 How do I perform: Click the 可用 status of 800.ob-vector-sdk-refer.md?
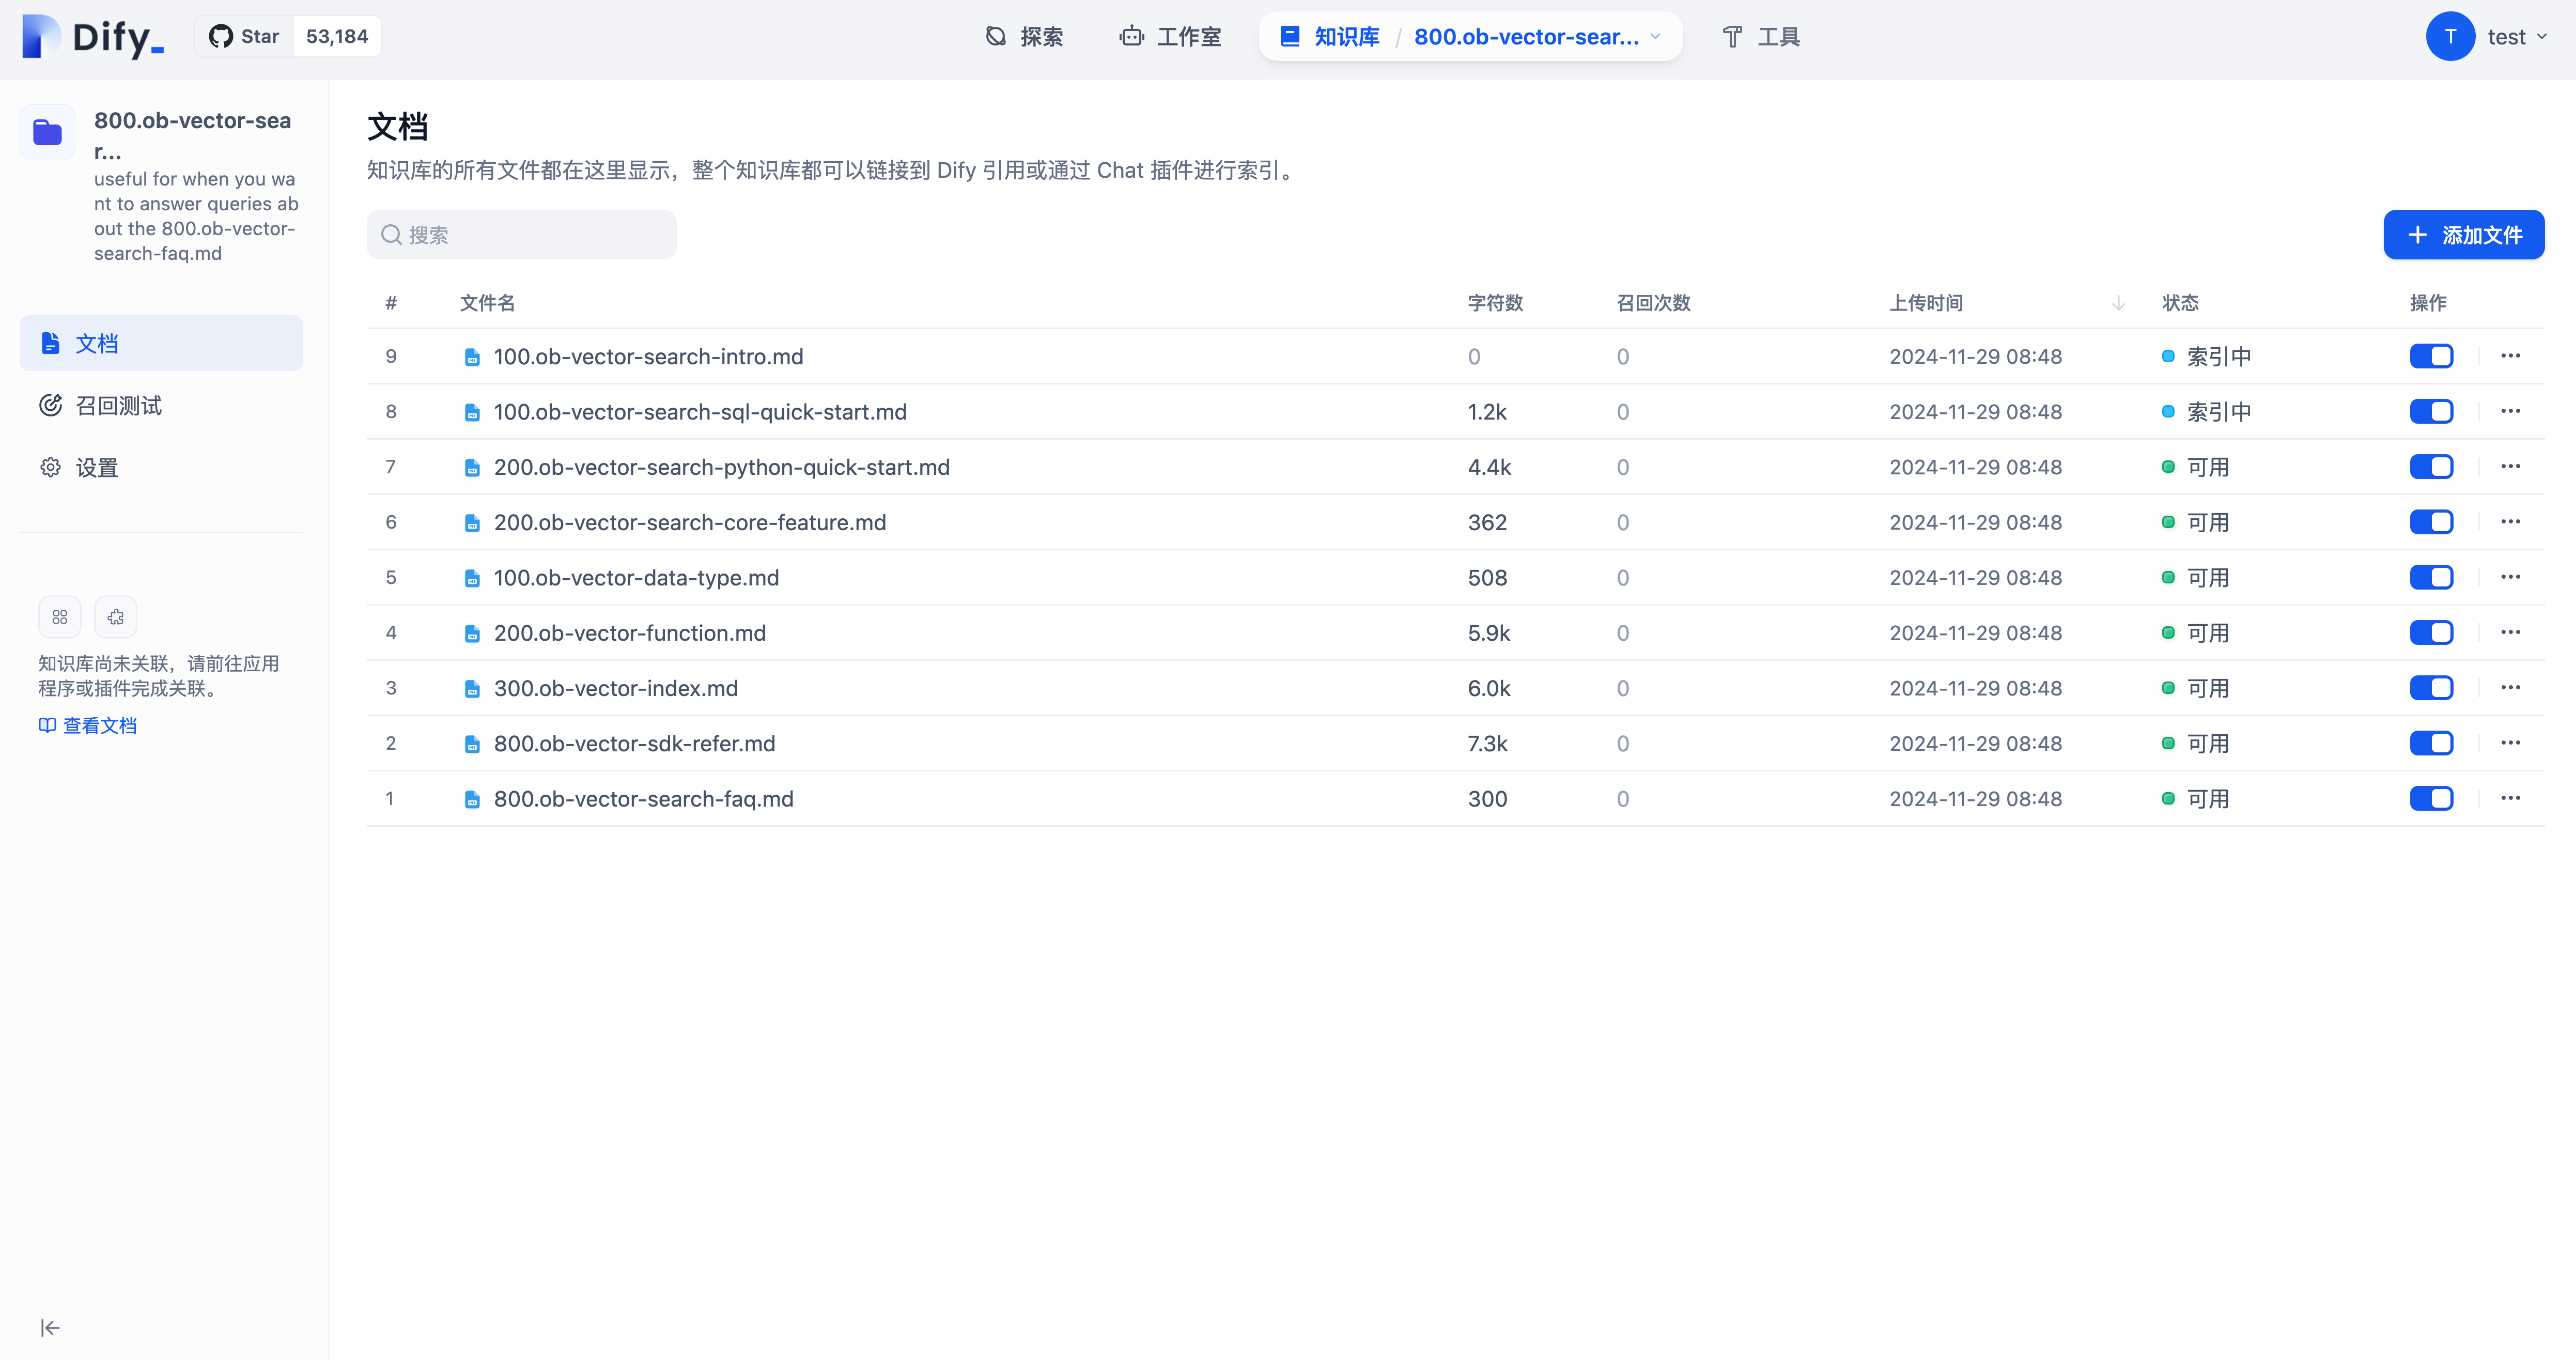[2195, 744]
